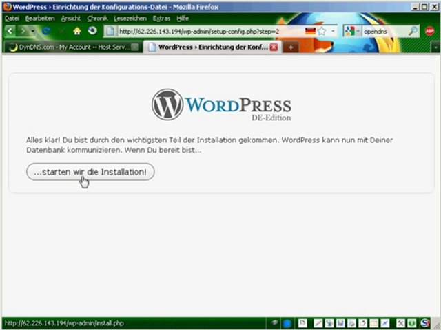Open the Lesezeichen menu

[x=130, y=18]
